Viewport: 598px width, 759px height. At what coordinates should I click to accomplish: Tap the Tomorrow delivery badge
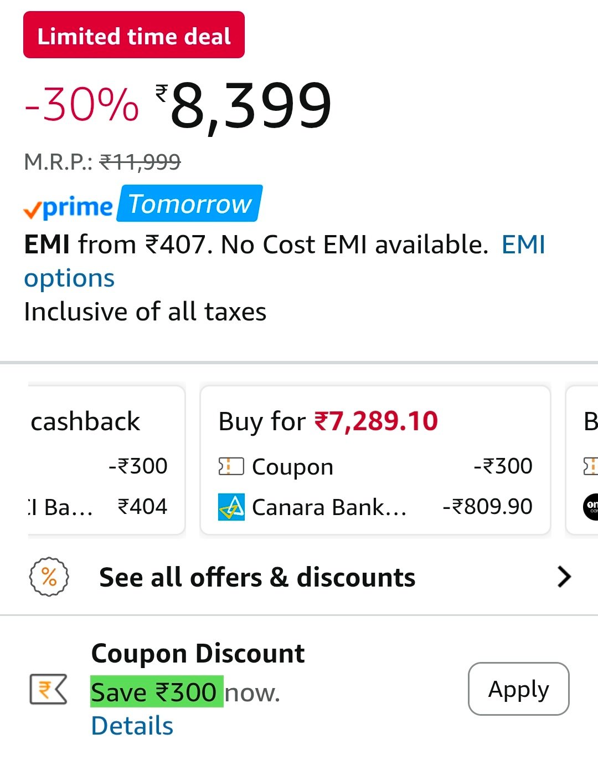[x=190, y=204]
